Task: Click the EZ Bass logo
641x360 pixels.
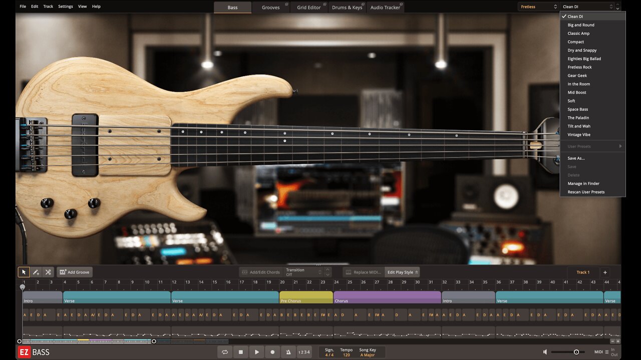Action: (x=34, y=352)
